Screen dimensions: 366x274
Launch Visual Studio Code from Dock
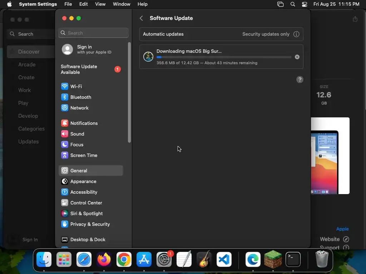pos(224,259)
